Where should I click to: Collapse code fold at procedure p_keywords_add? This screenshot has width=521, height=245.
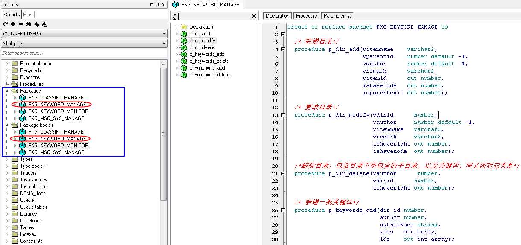click(283, 210)
